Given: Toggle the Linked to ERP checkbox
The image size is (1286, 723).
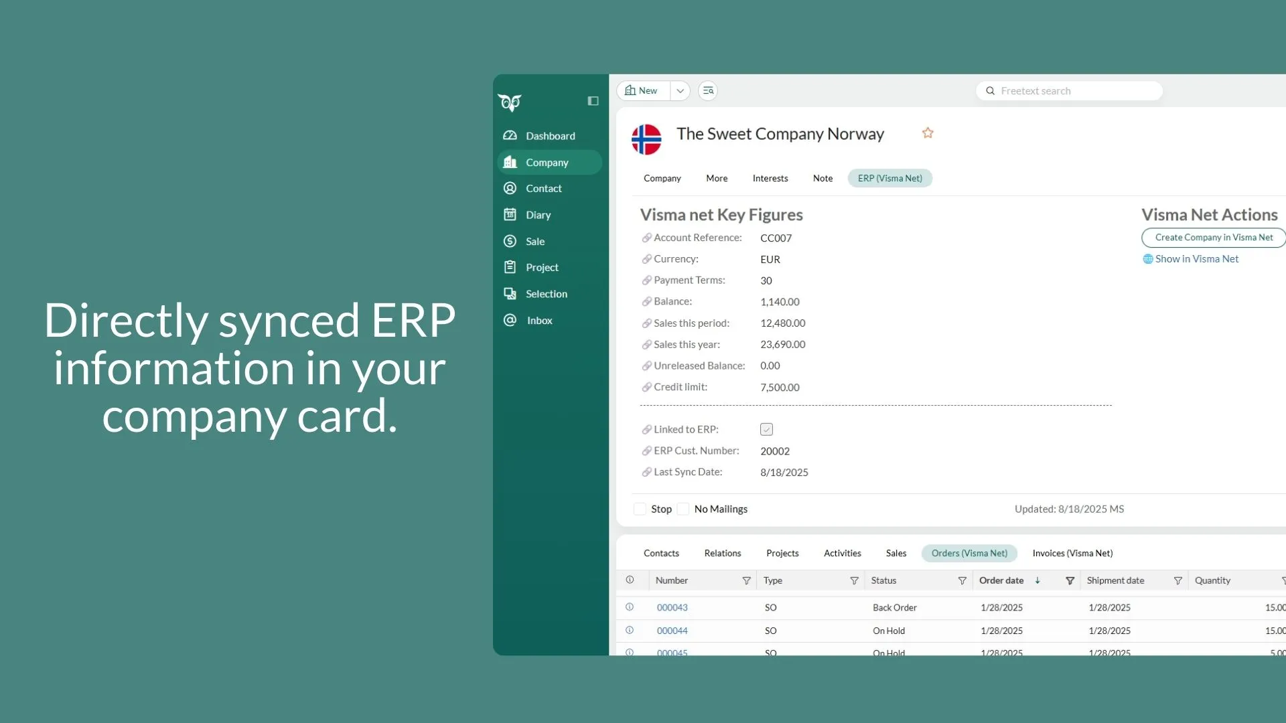Looking at the screenshot, I should point(766,430).
